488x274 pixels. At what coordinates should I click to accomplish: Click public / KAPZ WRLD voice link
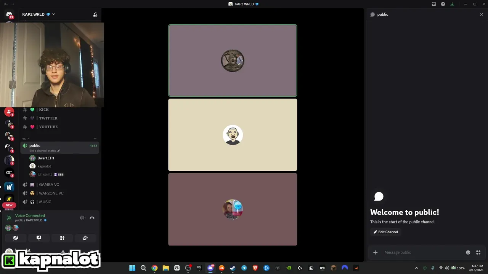coord(31,220)
